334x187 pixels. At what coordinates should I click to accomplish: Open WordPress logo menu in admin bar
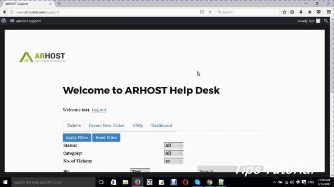(4, 21)
